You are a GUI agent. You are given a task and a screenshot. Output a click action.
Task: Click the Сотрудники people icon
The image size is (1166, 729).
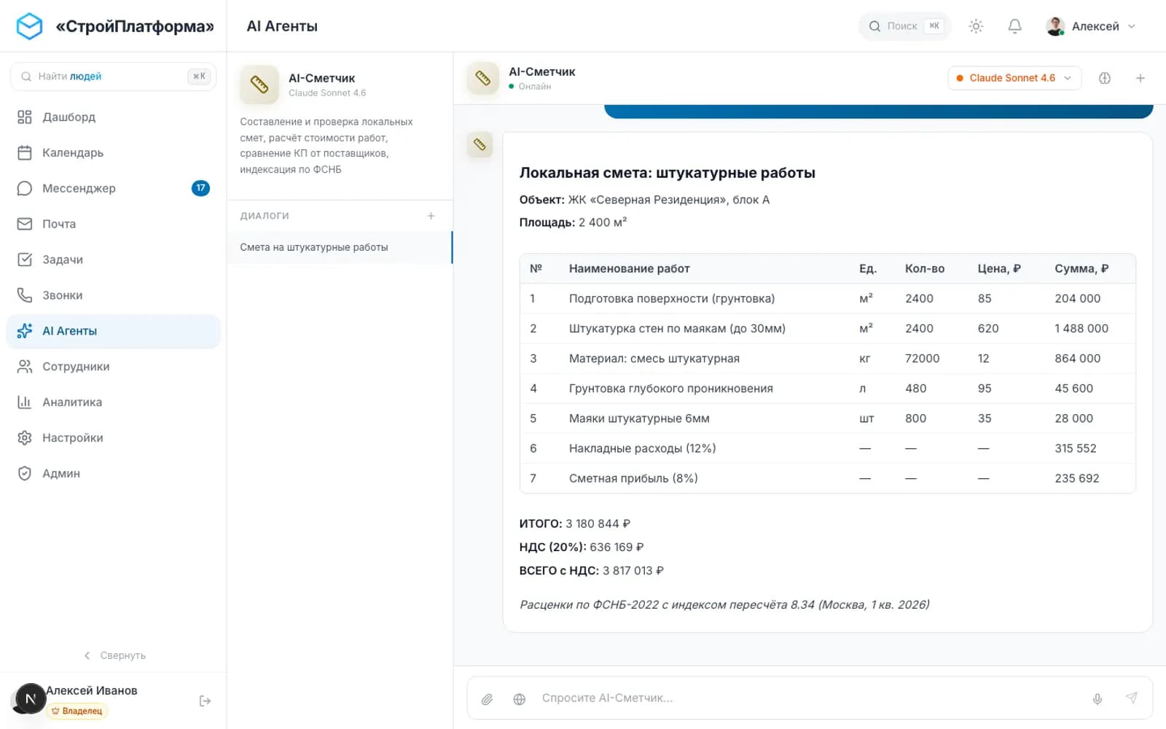(25, 367)
